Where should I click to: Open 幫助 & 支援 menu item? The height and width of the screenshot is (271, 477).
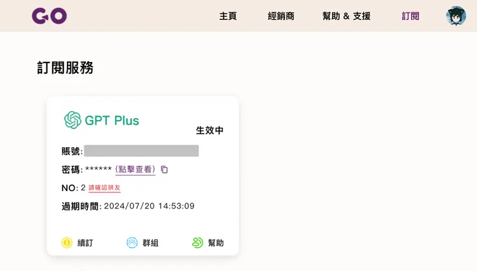(x=346, y=16)
